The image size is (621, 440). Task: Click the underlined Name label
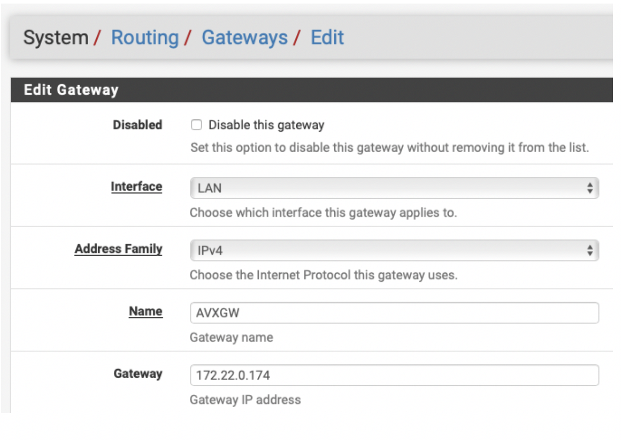tap(146, 311)
